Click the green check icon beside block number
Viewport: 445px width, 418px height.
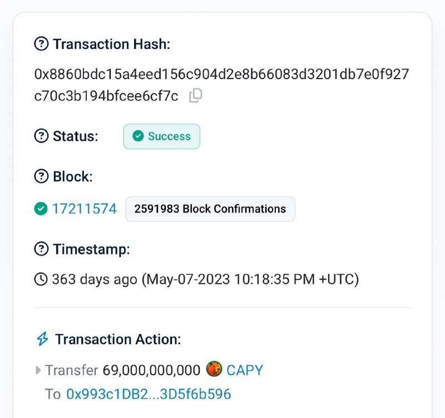coord(41,209)
